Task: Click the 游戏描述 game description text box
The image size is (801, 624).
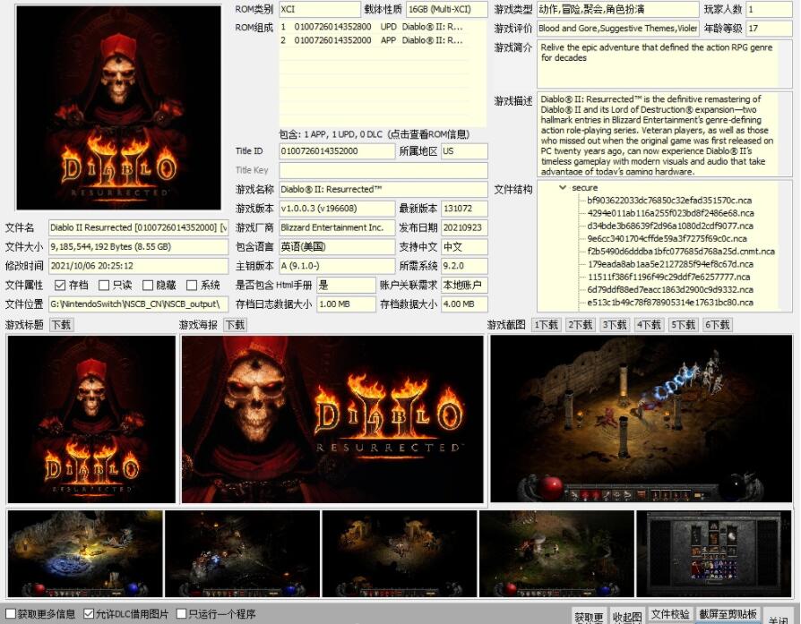Action: [665, 135]
